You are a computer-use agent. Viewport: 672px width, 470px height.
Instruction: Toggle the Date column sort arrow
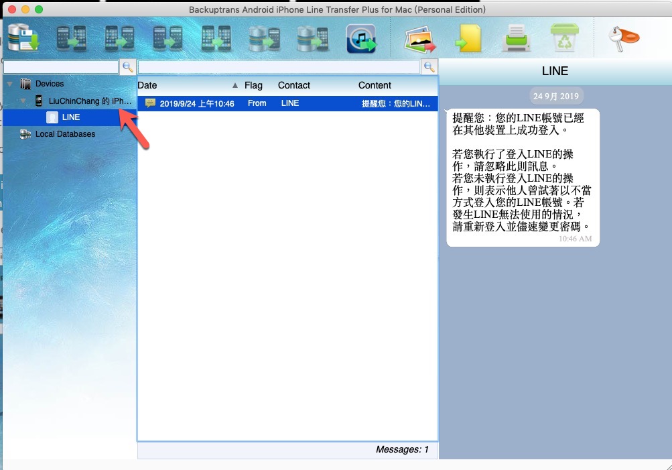pos(235,85)
